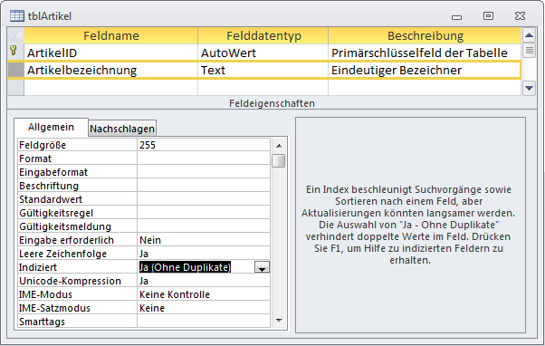The height and width of the screenshot is (346, 545).
Task: Click Leere Zeichenfolge value Ja
Action: point(204,254)
